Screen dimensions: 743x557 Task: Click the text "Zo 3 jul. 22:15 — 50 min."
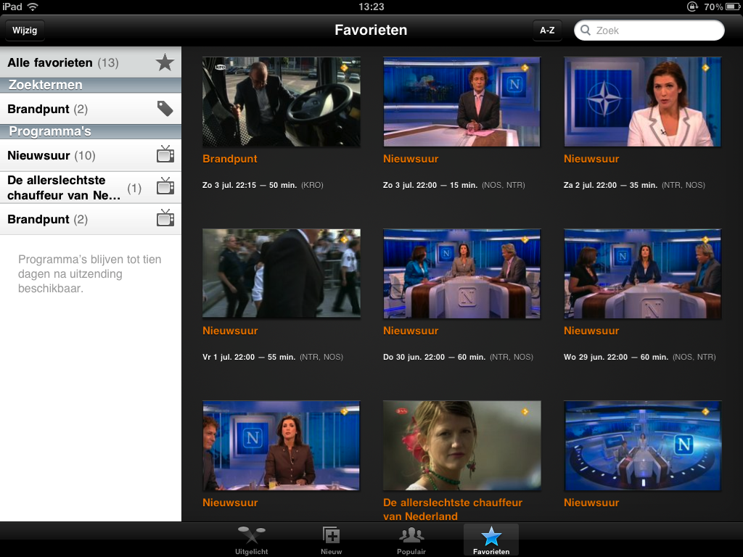point(250,185)
